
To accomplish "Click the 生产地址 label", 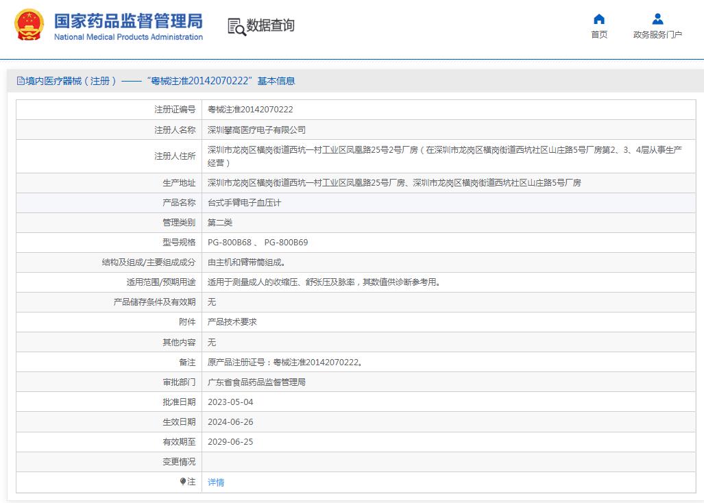I will click(179, 182).
